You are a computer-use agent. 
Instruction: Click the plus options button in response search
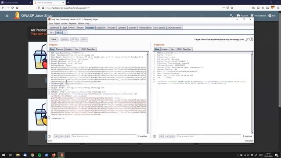[167, 136]
